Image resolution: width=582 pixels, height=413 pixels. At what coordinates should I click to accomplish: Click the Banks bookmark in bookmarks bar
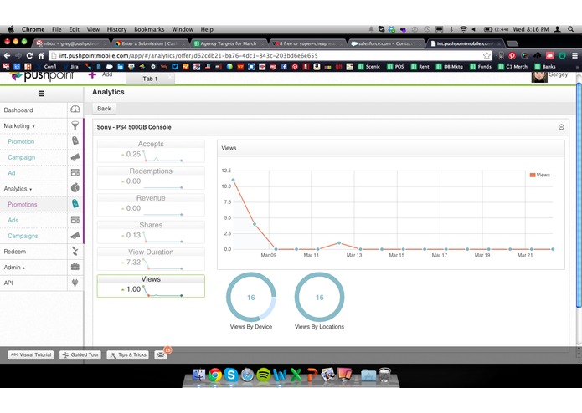545,67
